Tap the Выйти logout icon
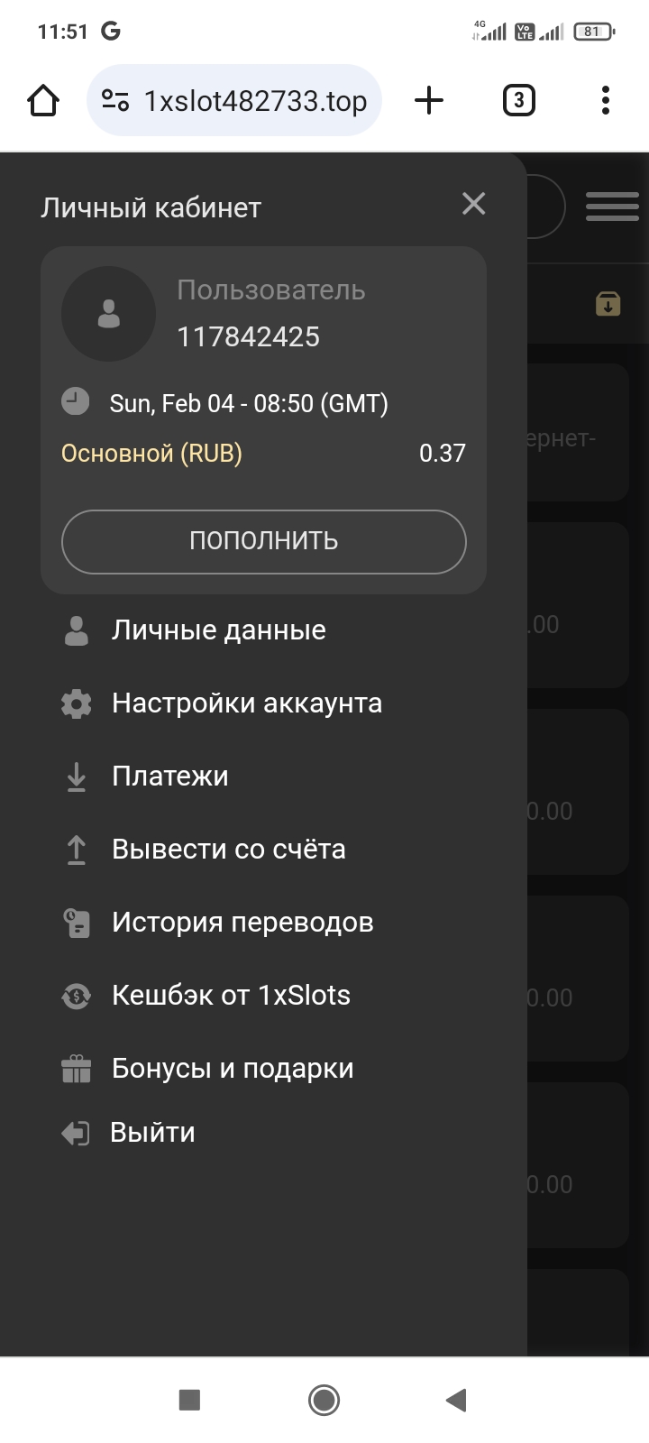 point(76,1133)
